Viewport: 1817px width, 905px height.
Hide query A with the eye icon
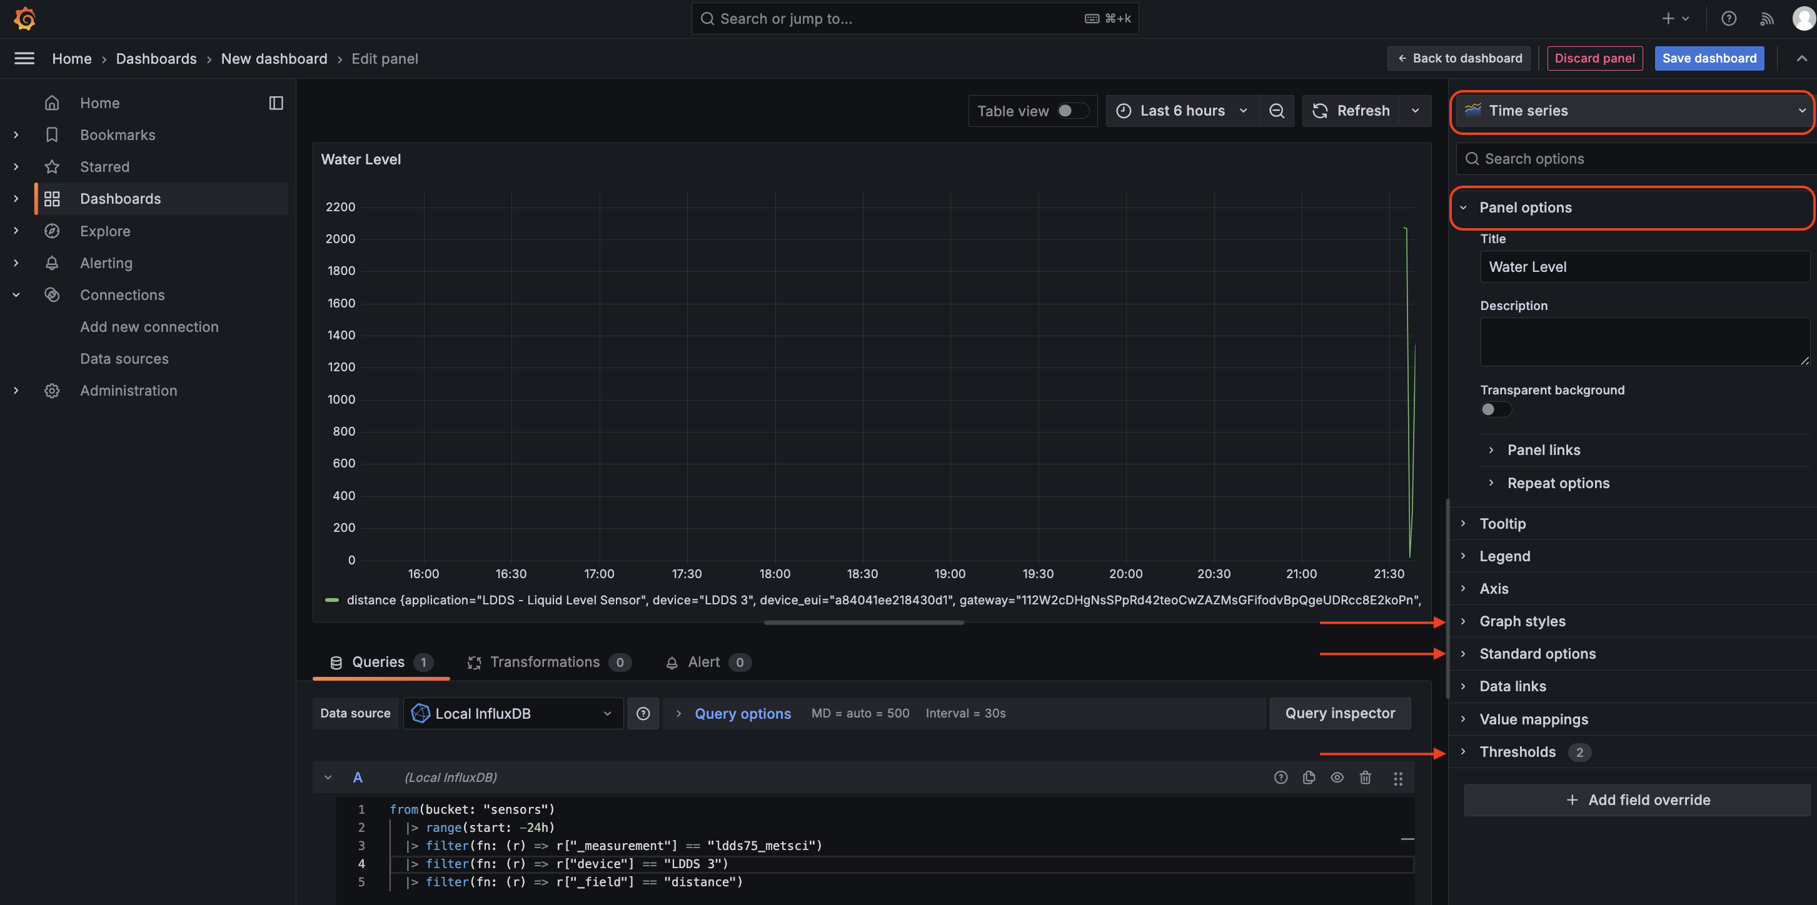[1337, 777]
